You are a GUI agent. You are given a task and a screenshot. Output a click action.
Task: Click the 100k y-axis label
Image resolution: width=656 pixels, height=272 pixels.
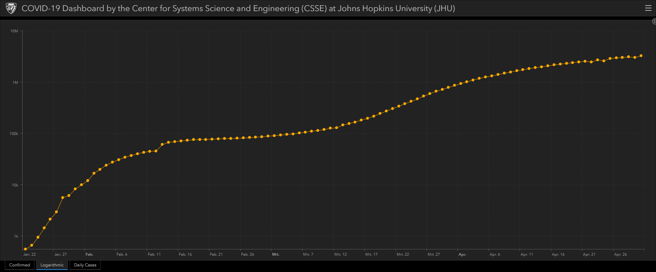(x=14, y=134)
